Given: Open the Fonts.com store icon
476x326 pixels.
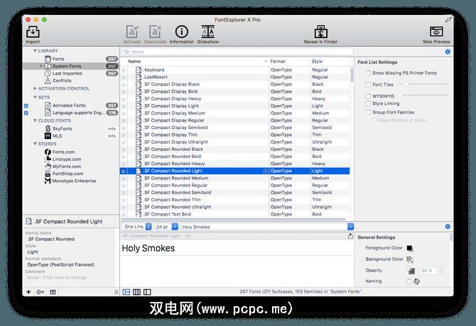Looking at the screenshot, I should tap(48, 152).
